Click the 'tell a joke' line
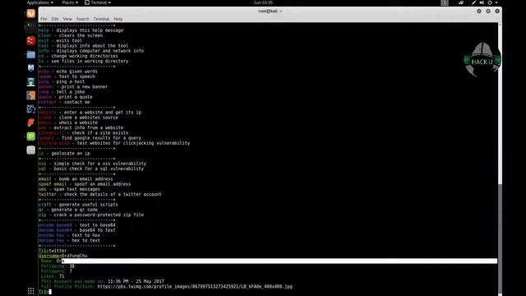This screenshot has width=526, height=296. 71,91
